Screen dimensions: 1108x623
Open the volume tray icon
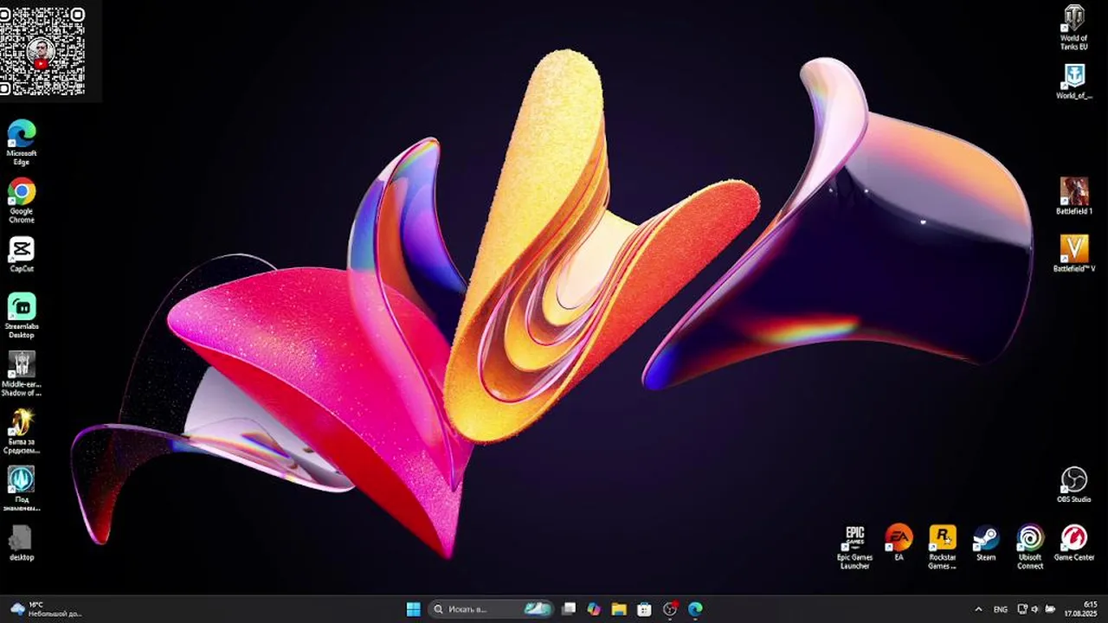coord(1035,609)
